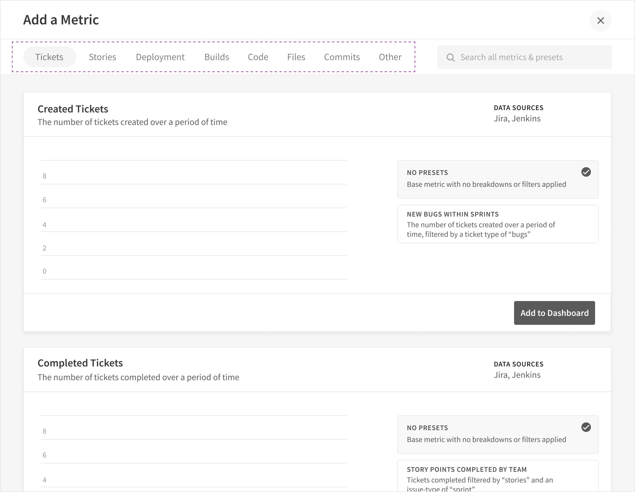
Task: Switch to the Stories tab
Action: point(102,57)
